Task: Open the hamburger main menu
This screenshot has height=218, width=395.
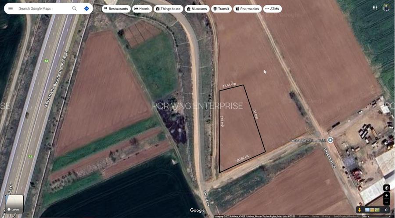Action: (x=11, y=8)
